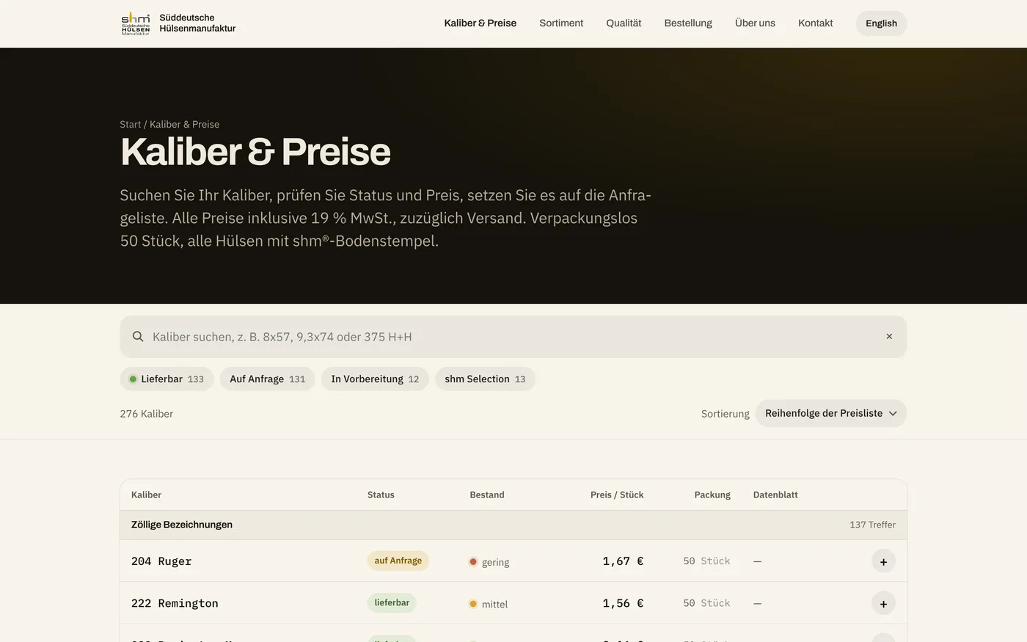Add 222 Remington to inquiry list
1027x642 pixels.
tap(883, 603)
